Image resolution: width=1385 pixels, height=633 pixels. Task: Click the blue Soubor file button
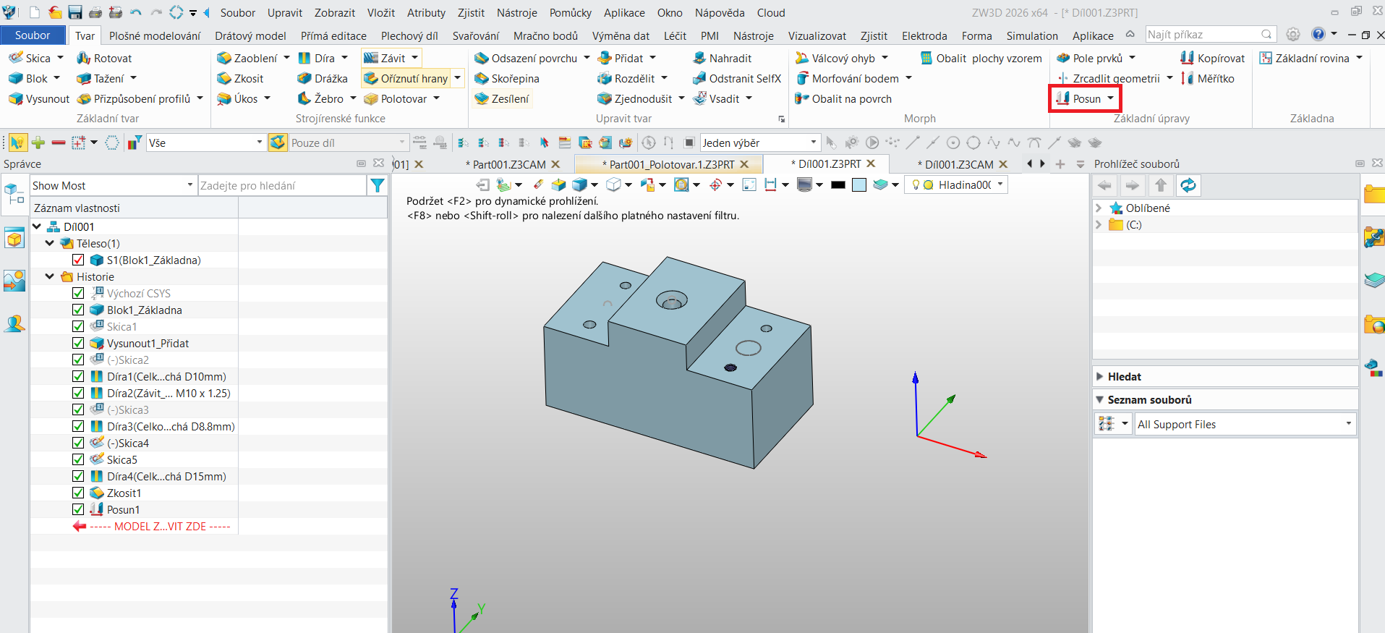pos(33,35)
